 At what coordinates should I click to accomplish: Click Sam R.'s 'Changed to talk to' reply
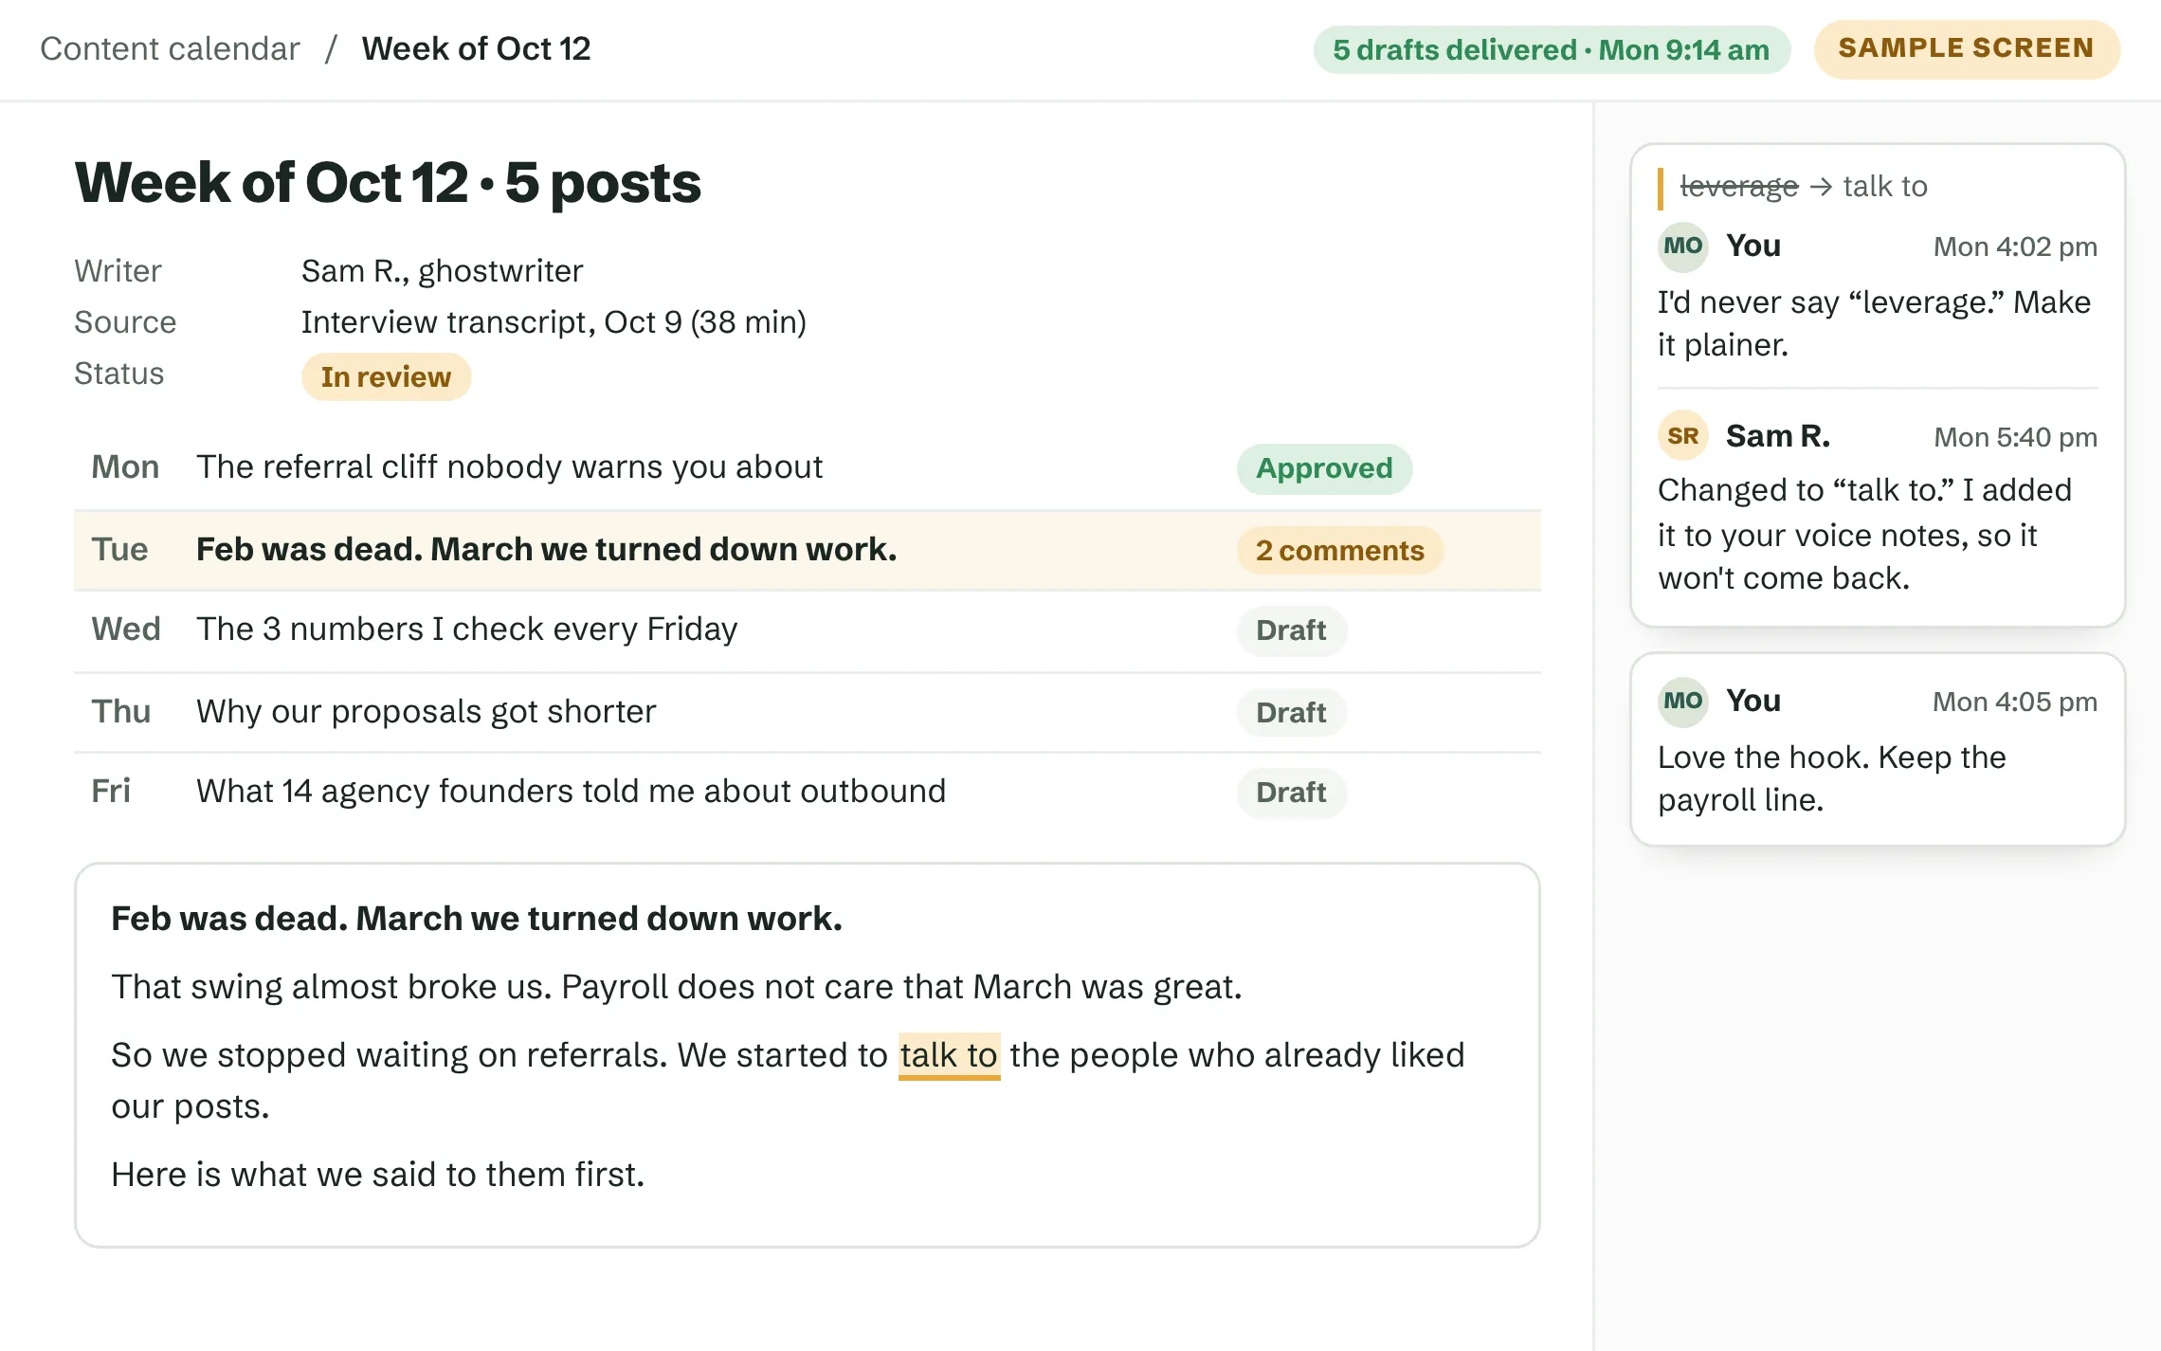[1864, 535]
